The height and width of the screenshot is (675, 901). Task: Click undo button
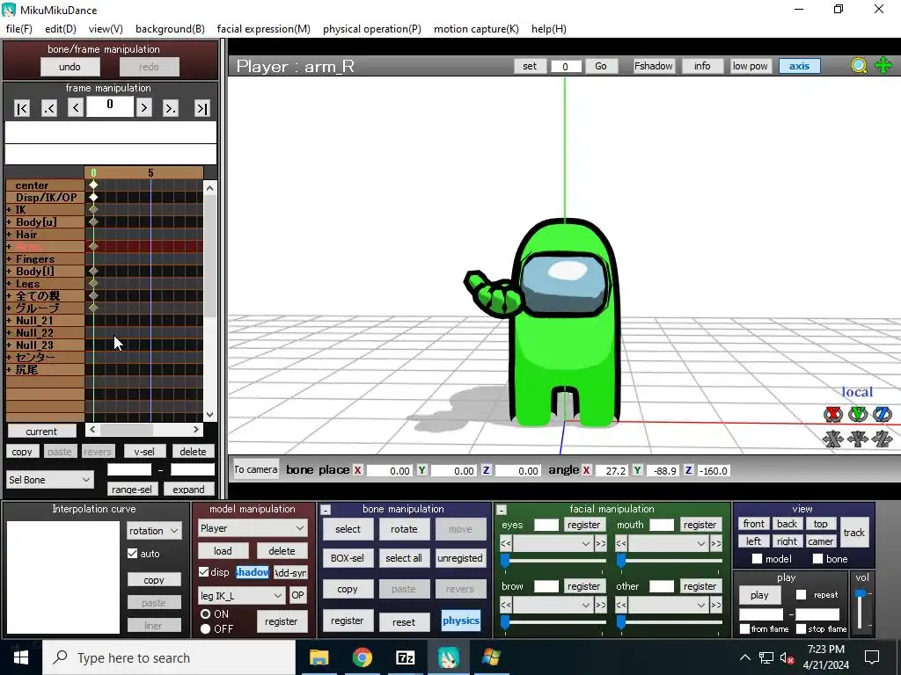tap(70, 67)
